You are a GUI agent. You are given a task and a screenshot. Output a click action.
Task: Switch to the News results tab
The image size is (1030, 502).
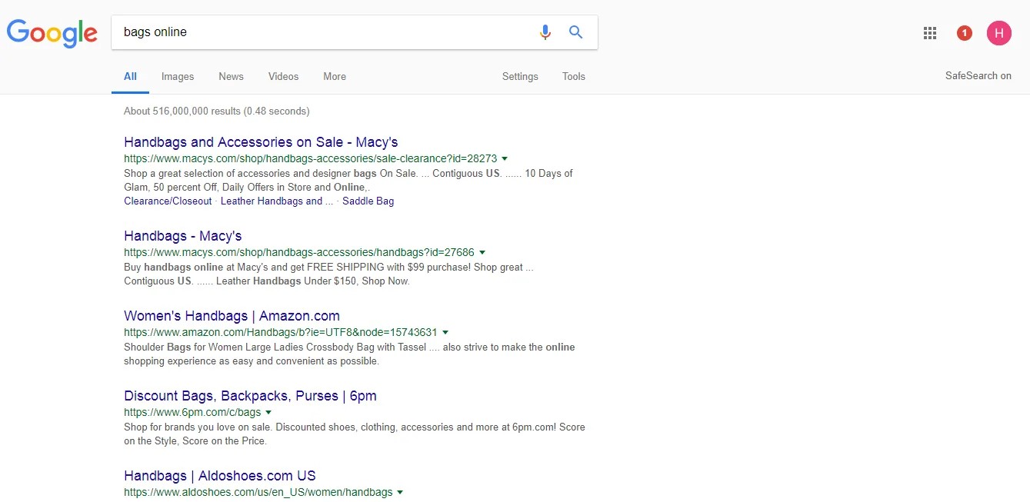click(231, 76)
